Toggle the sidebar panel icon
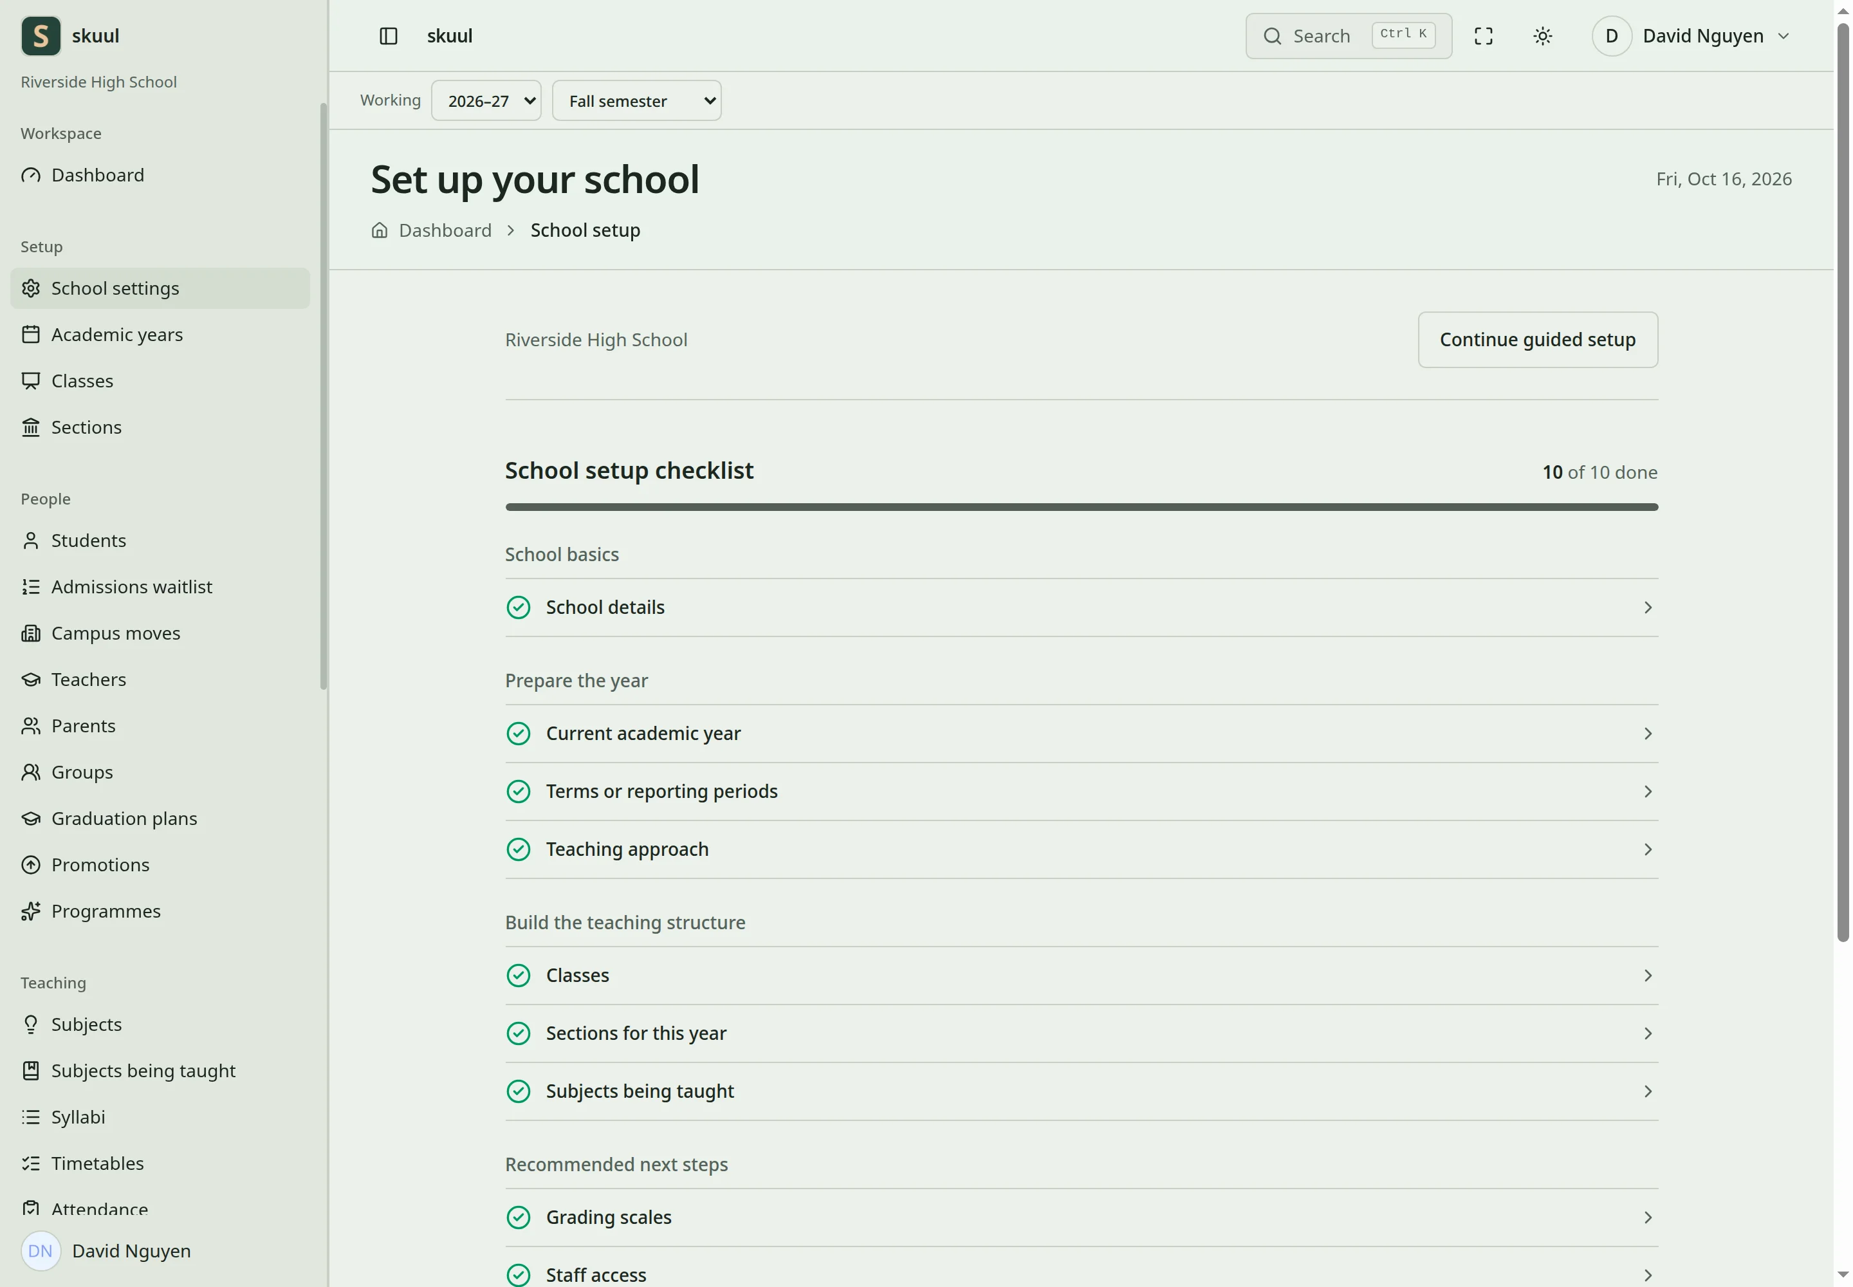1853x1287 pixels. (389, 36)
